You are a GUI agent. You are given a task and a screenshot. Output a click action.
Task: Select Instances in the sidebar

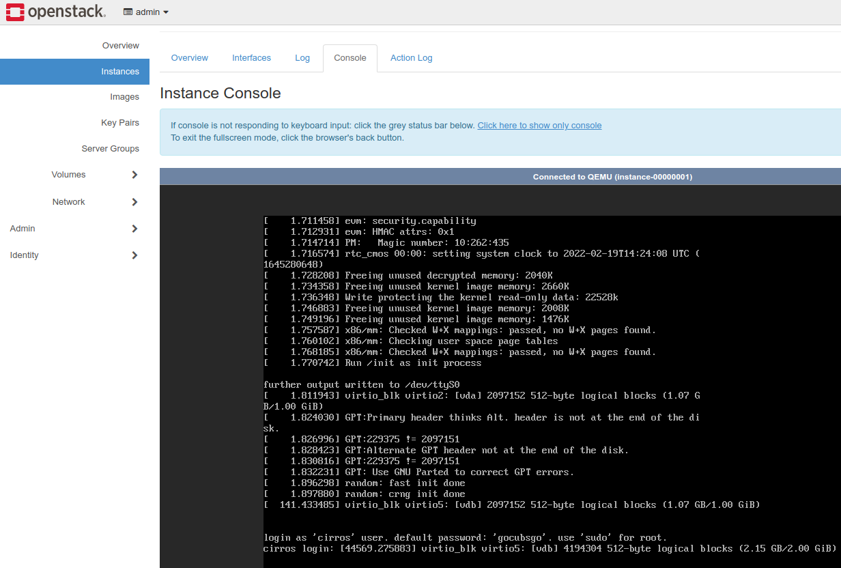click(x=74, y=72)
